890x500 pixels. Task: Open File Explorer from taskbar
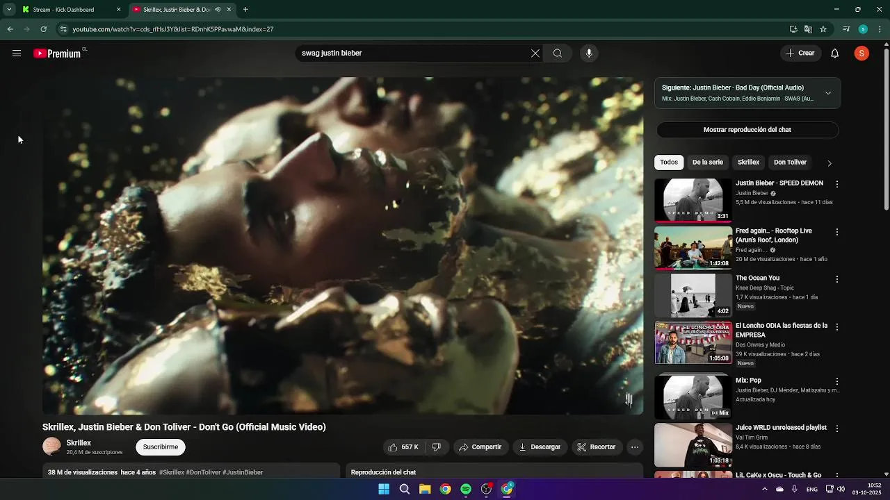click(x=425, y=489)
